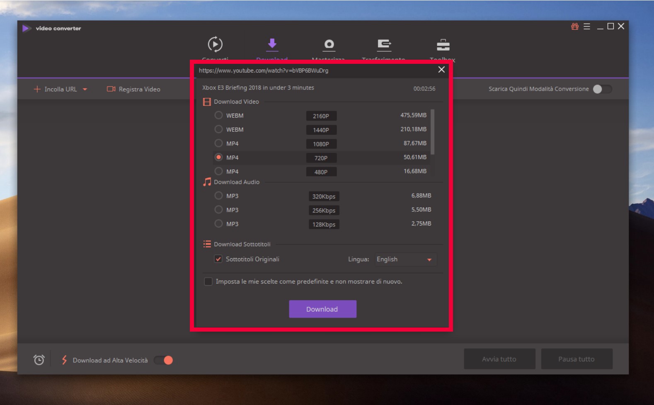Click the 00:02:56 duration text
The height and width of the screenshot is (405, 654).
(424, 89)
